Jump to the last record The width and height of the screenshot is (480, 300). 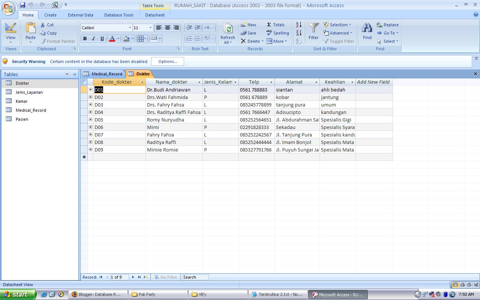[139, 277]
